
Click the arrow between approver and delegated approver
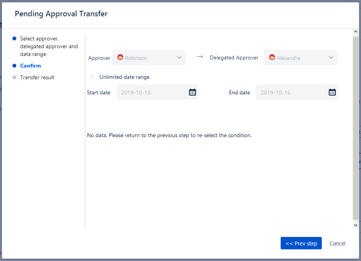tap(200, 57)
